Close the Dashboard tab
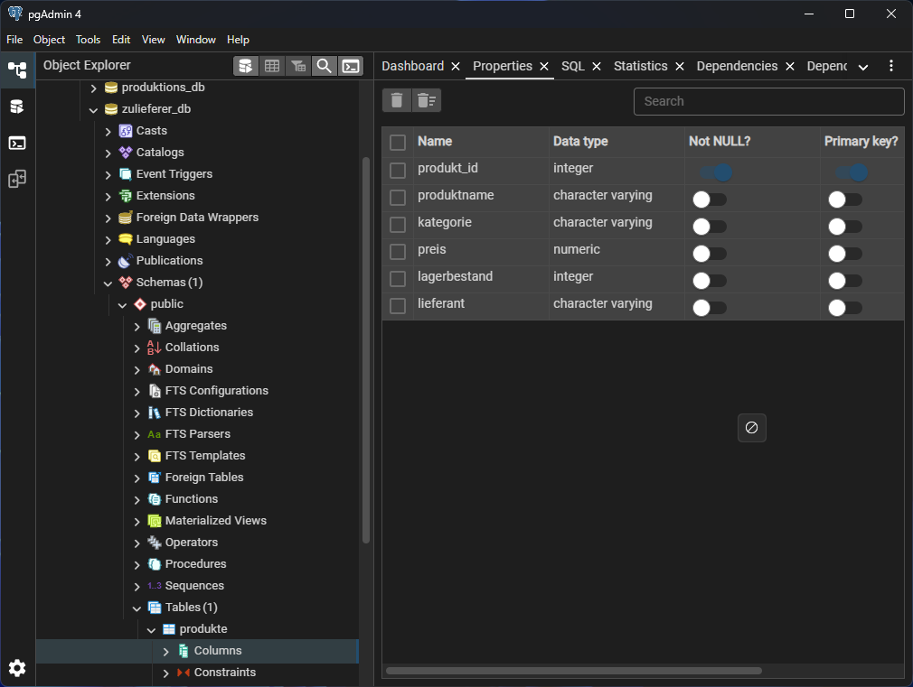Screen dimensions: 913x687 (456, 67)
